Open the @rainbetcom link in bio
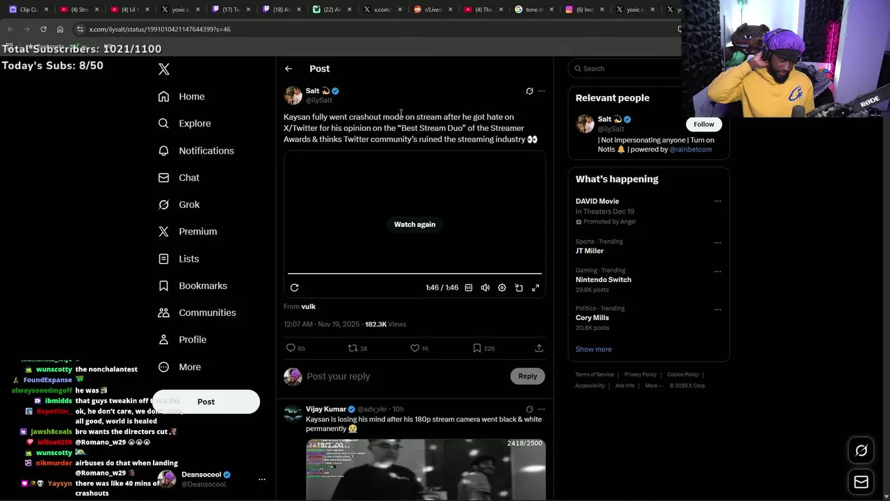 tap(690, 150)
